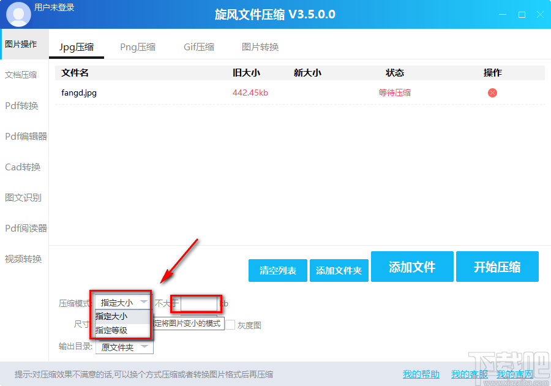The height and width of the screenshot is (386, 551).
Task: Switch to the Png压缩 tab
Action: pyautogui.click(x=137, y=47)
